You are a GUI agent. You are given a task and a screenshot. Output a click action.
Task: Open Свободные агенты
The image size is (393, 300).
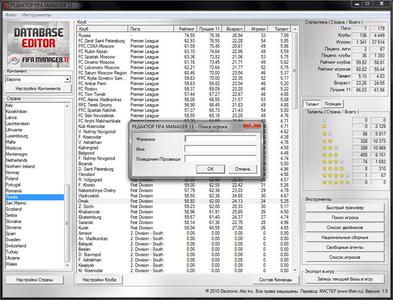(345, 248)
